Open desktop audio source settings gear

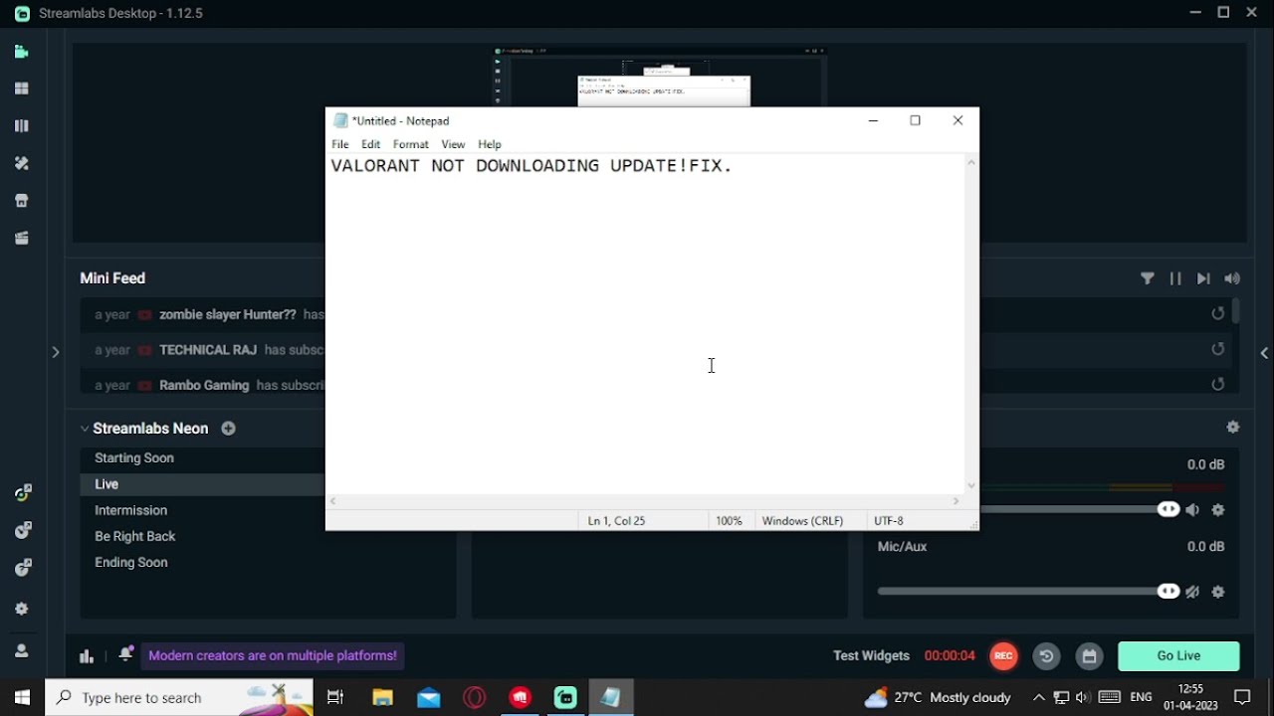coord(1218,510)
